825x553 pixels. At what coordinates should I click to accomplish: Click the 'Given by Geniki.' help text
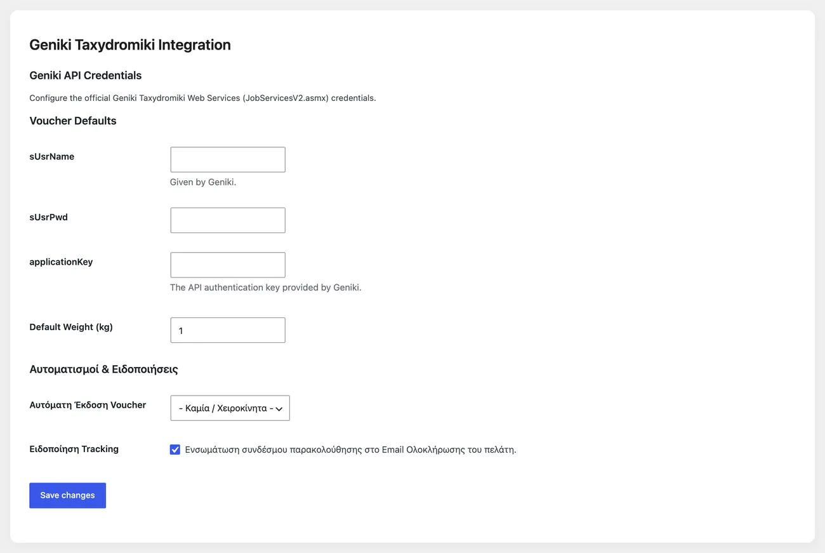[x=203, y=182]
